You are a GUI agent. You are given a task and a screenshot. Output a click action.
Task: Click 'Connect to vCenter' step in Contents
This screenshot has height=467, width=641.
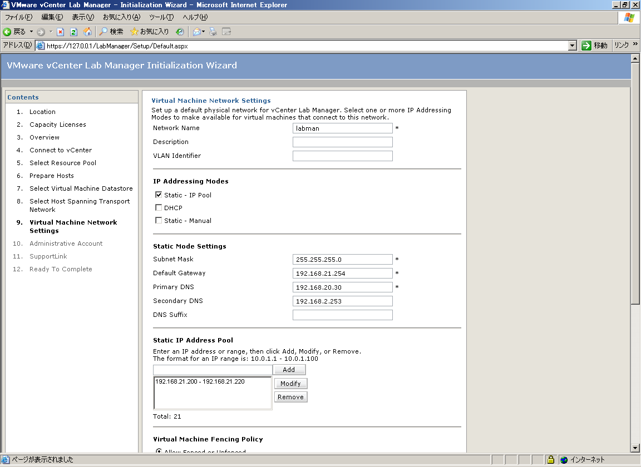coord(61,150)
